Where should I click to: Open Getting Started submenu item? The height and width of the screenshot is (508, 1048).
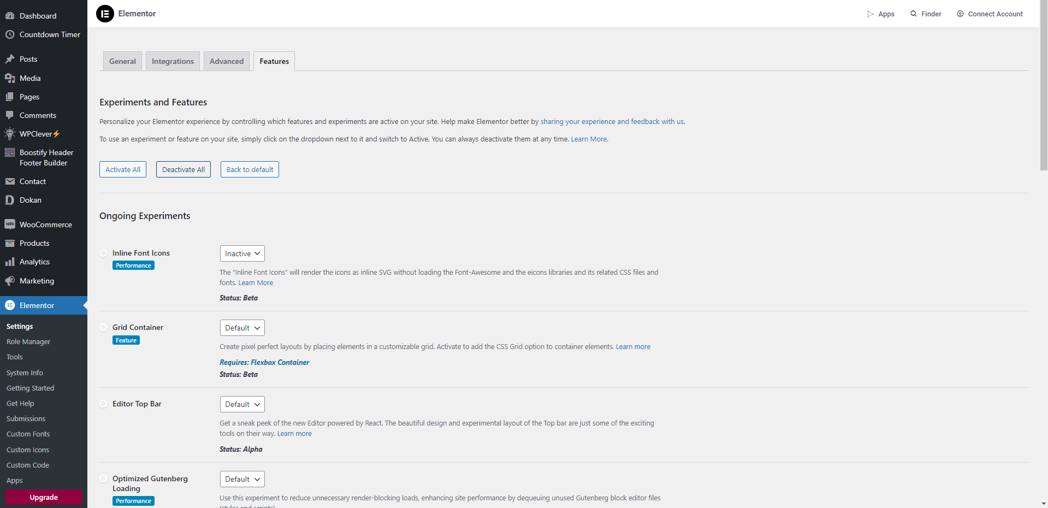pos(30,388)
